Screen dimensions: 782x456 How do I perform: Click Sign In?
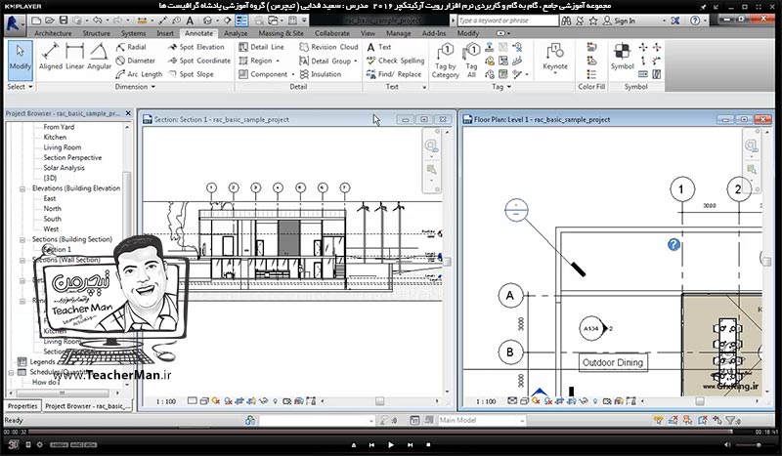[624, 21]
